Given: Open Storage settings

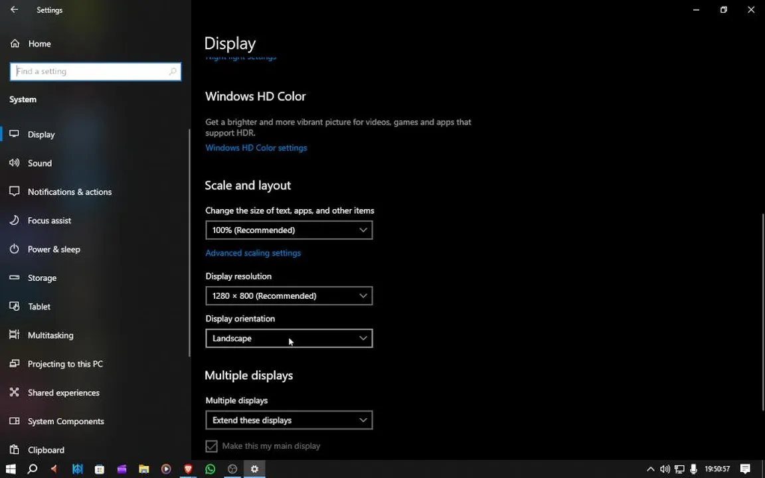Looking at the screenshot, I should pos(95,278).
